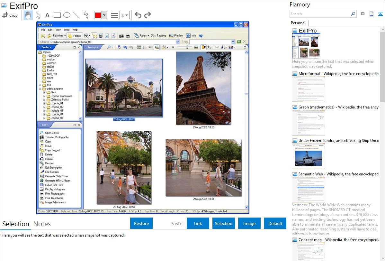Click the Restore button
Image resolution: width=385 pixels, height=261 pixels.
(141, 223)
